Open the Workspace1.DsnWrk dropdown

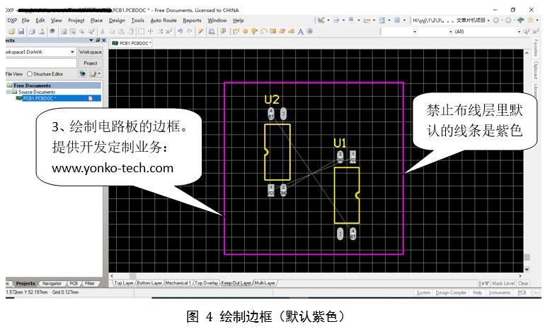pos(72,52)
